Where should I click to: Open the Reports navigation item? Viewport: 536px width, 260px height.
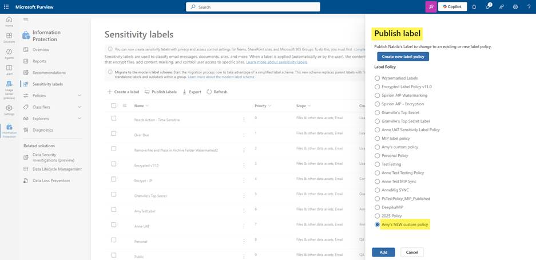pos(39,61)
